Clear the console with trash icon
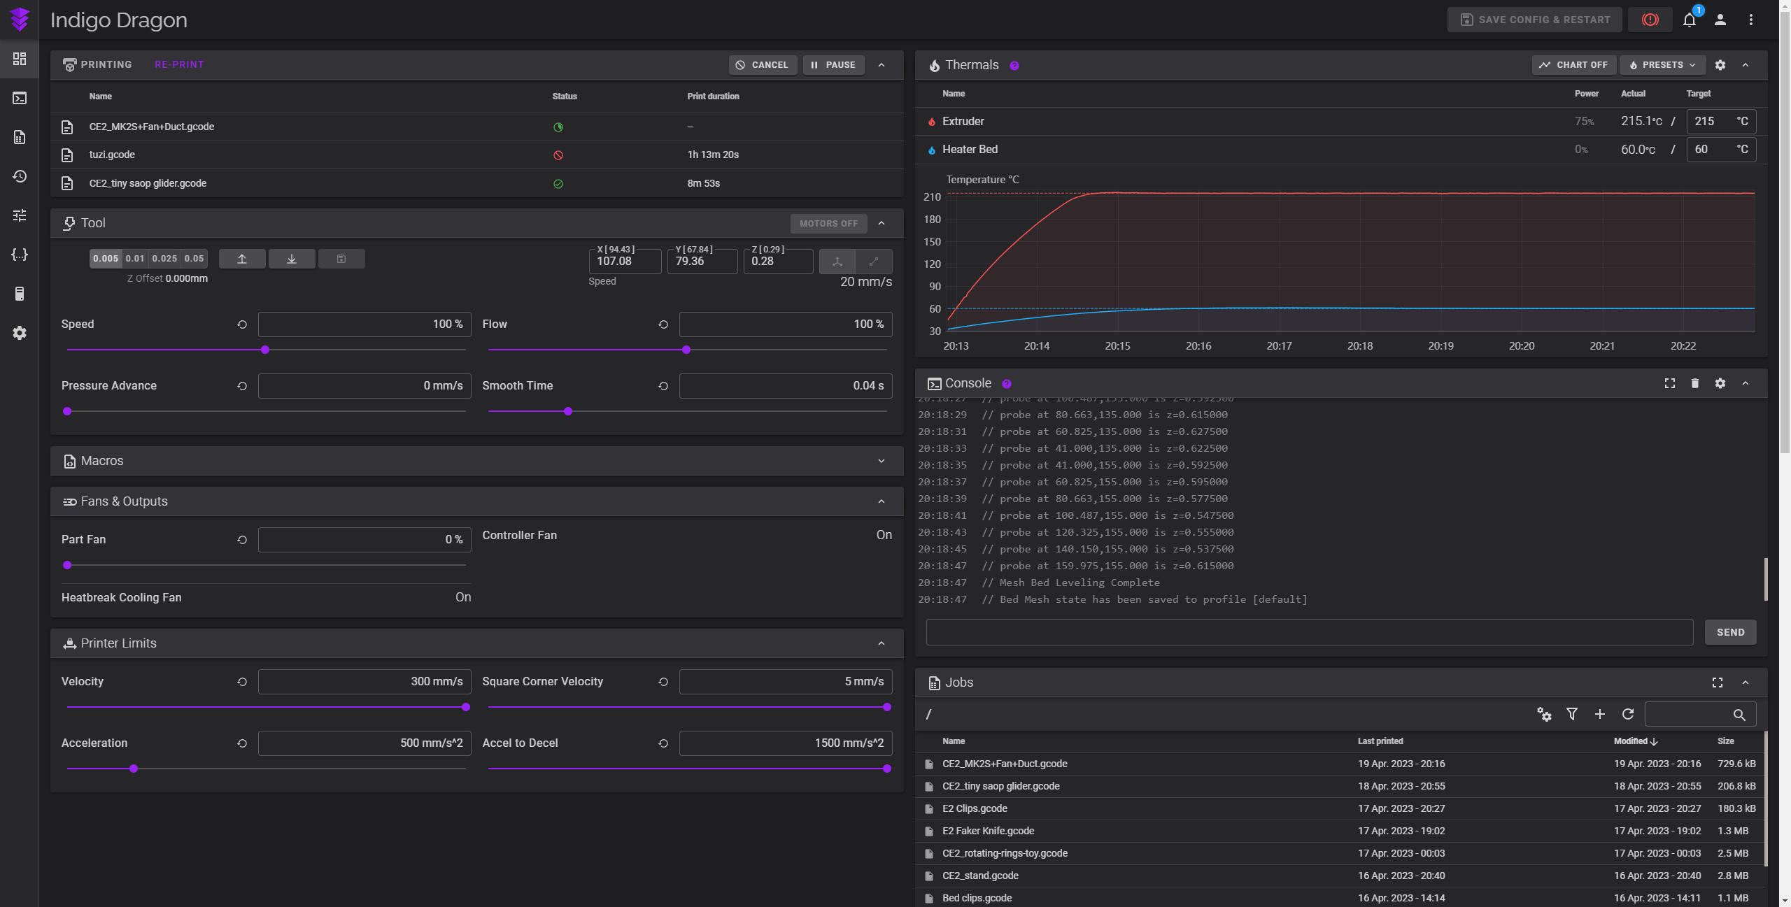The width and height of the screenshot is (1791, 907). point(1694,383)
